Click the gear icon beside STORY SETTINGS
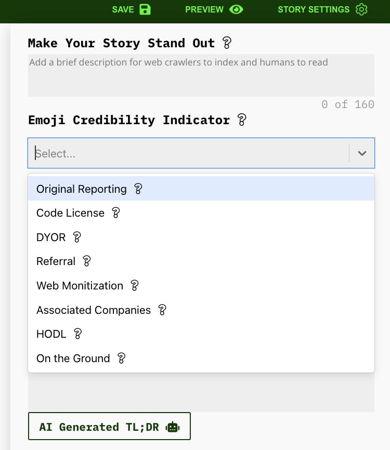 pos(360,9)
